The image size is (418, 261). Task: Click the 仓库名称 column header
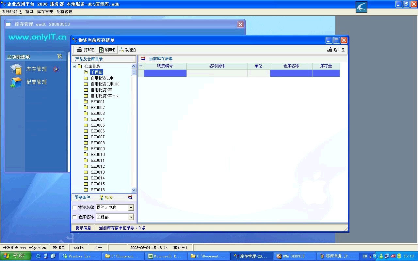click(291, 66)
